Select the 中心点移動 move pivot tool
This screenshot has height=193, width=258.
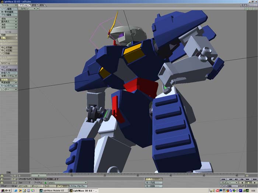tap(9, 47)
